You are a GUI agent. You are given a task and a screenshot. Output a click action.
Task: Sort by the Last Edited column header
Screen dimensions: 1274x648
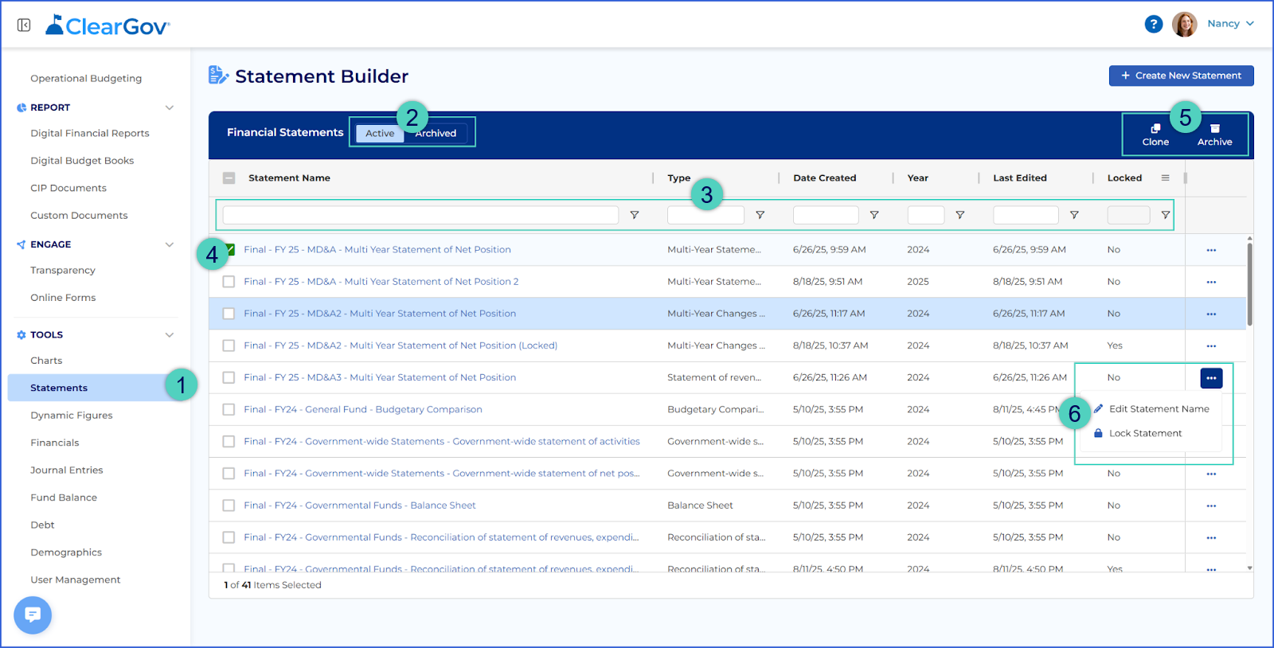point(1020,178)
